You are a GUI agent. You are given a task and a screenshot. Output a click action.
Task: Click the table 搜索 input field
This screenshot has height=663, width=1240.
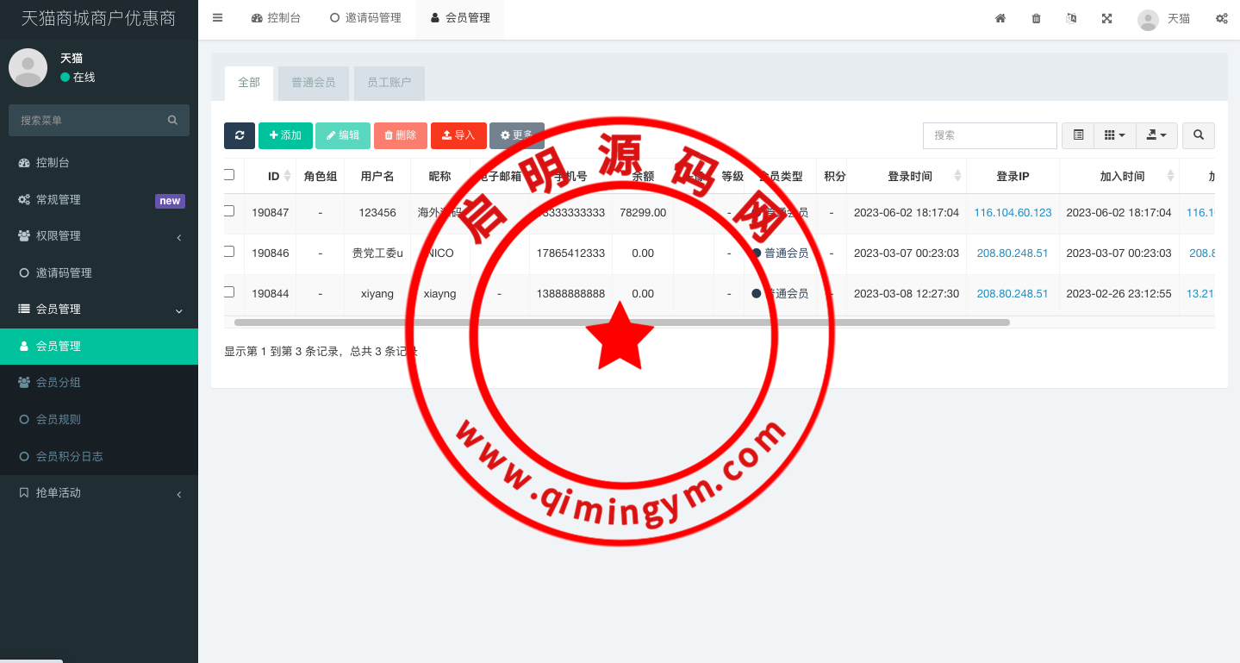989,135
